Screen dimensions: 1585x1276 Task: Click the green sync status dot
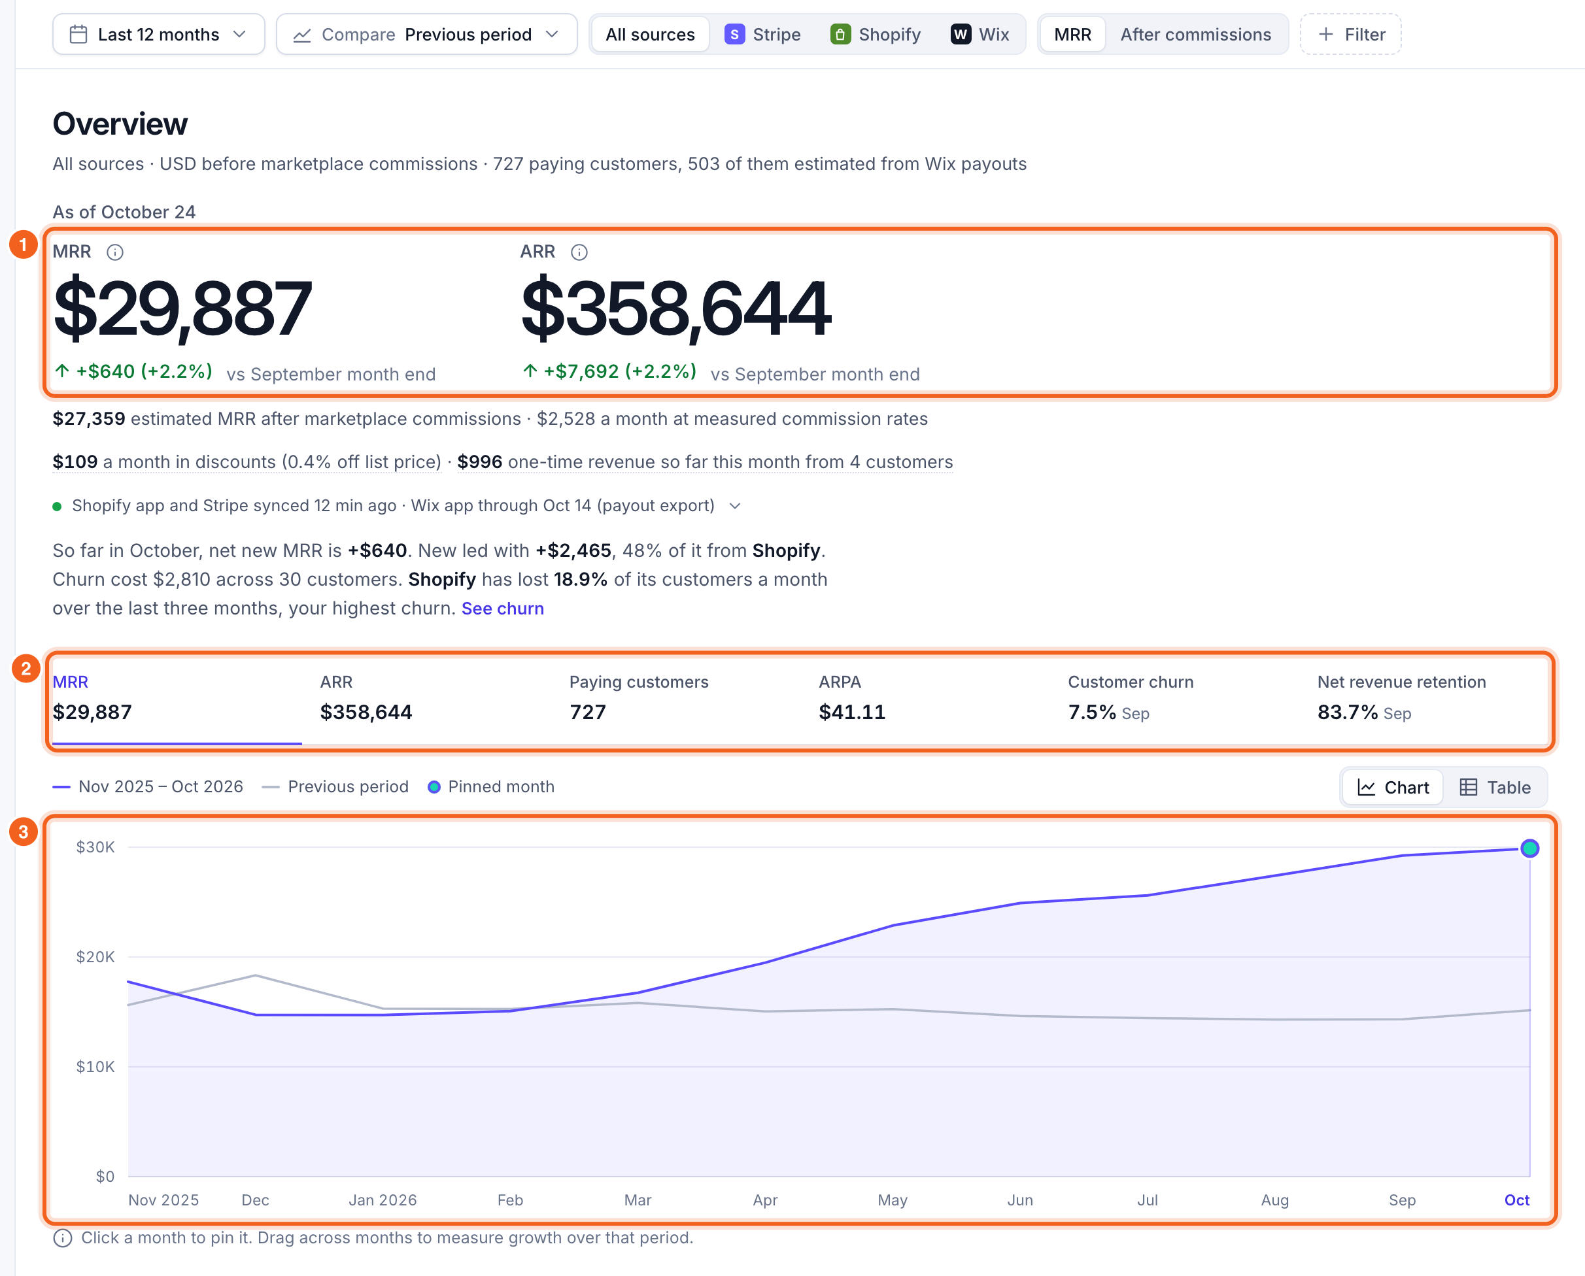coord(57,506)
